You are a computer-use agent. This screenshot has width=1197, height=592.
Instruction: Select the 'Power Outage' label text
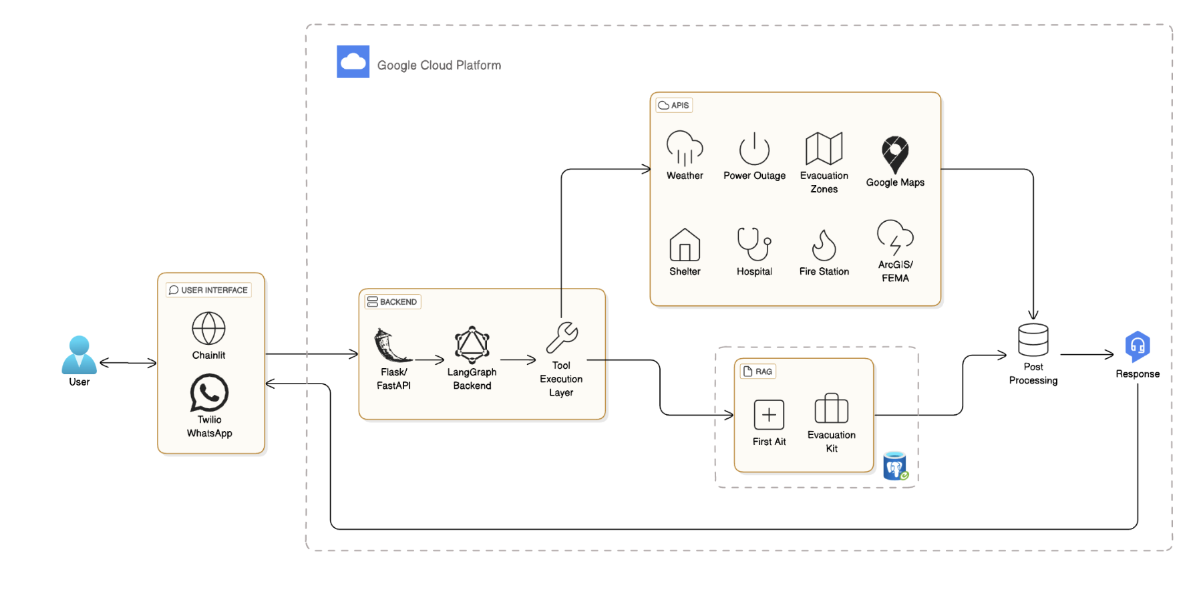754,176
